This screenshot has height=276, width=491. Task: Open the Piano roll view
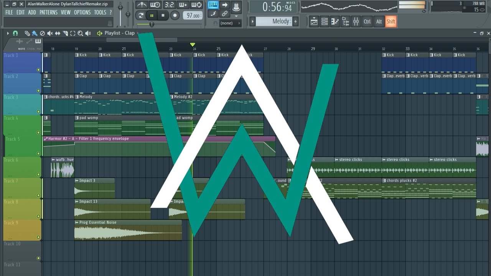click(335, 21)
